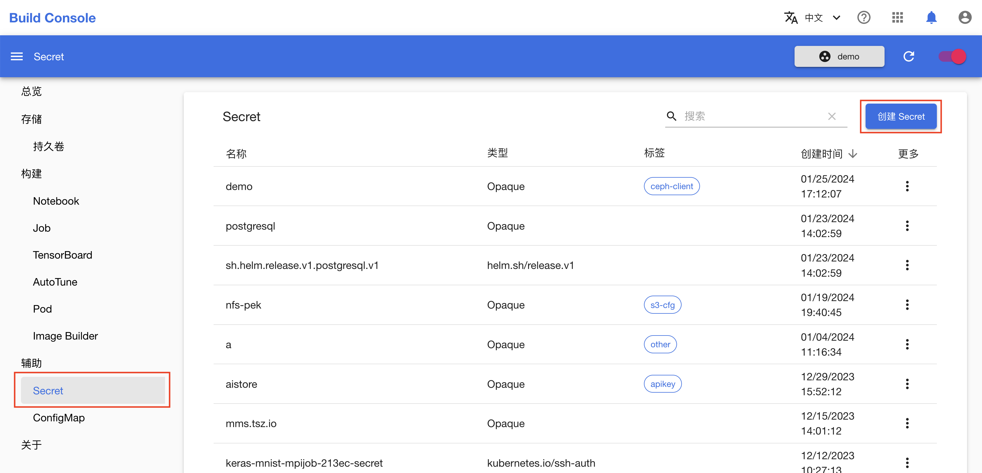Screen dimensions: 982x473
Task: Open Image Builder in sidebar
Action: 65,336
